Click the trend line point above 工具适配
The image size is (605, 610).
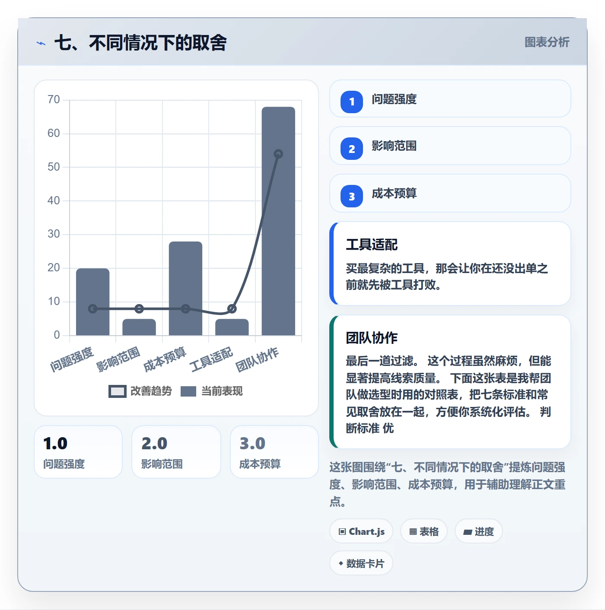[x=232, y=308]
